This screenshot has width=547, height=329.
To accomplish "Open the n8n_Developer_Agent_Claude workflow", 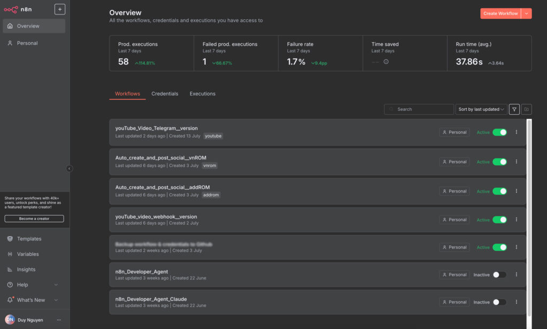I will [x=151, y=299].
